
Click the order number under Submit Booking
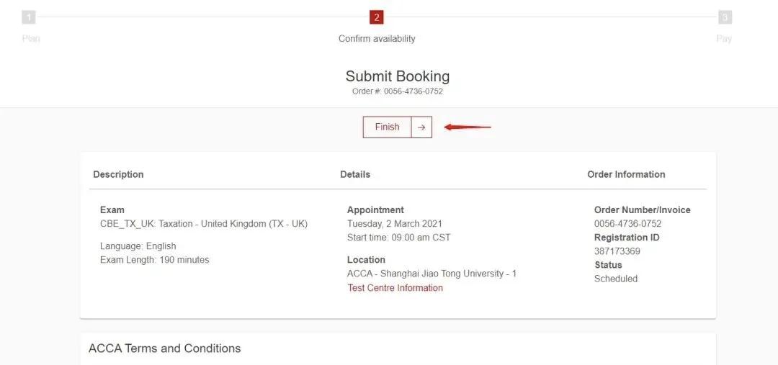pos(398,91)
